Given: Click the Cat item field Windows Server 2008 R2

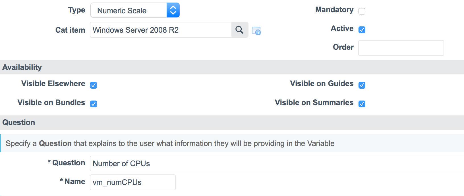Looking at the screenshot, I should [x=161, y=30].
